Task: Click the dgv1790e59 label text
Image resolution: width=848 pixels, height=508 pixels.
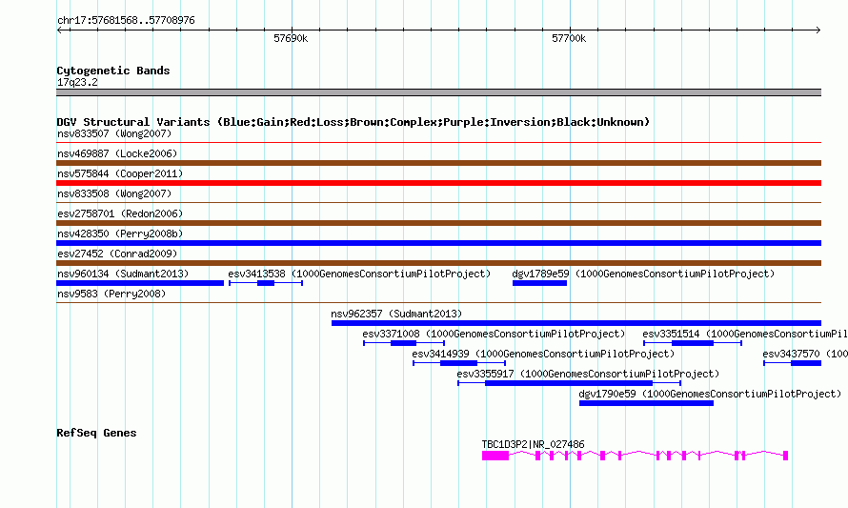Action: [x=710, y=394]
